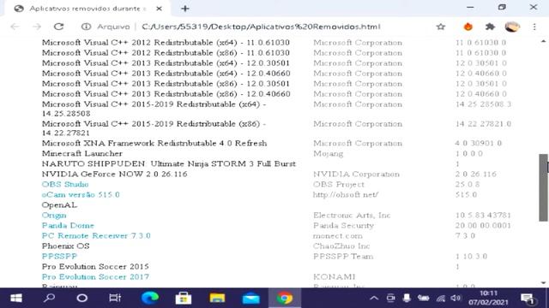Image resolution: width=549 pixels, height=308 pixels.
Task: Click version 4.0.30901.0 text
Action: tap(479, 143)
